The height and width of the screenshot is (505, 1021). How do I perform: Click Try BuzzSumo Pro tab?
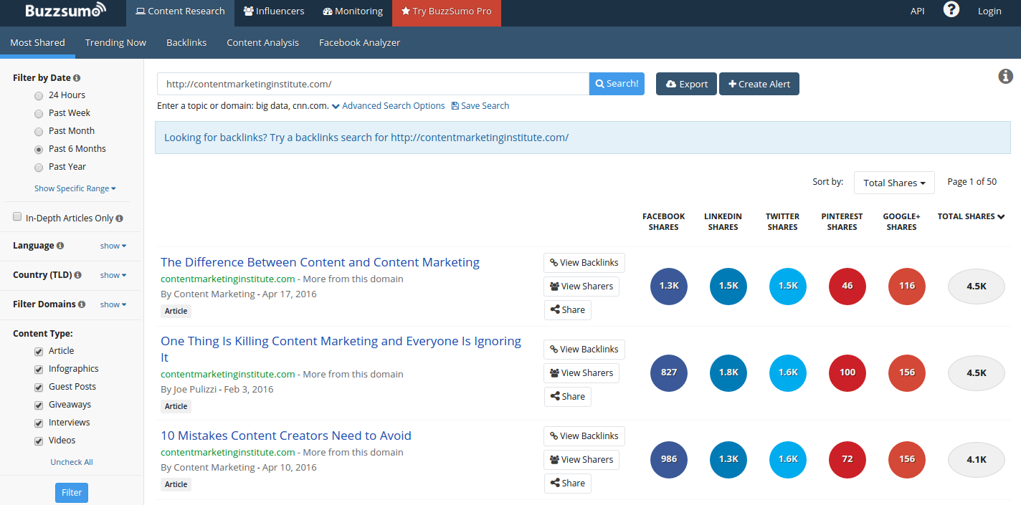[447, 13]
